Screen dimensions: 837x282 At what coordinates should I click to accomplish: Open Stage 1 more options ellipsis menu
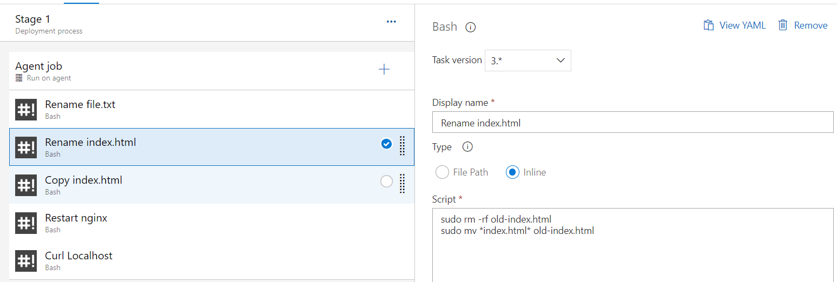point(391,22)
